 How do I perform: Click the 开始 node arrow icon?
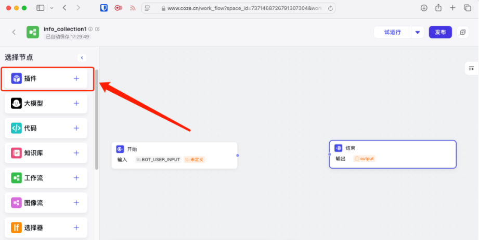120,149
